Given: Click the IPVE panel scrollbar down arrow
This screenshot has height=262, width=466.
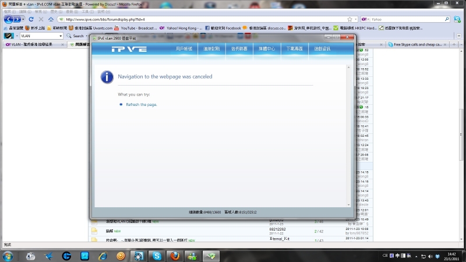Looking at the screenshot, I should 348,205.
